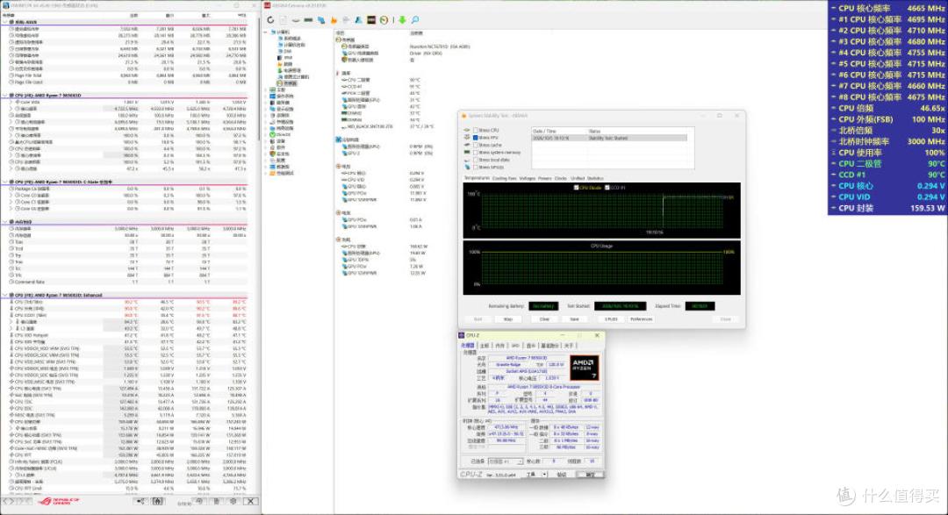
Task: Click the Stop button in Stability Test
Action: pyautogui.click(x=508, y=319)
